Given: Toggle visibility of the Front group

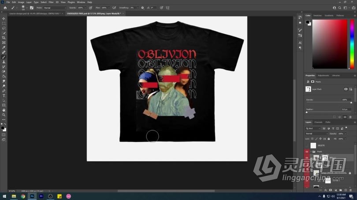Looking at the screenshot, I should click(307, 151).
